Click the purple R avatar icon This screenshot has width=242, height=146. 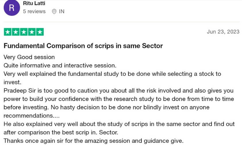coord(11,8)
